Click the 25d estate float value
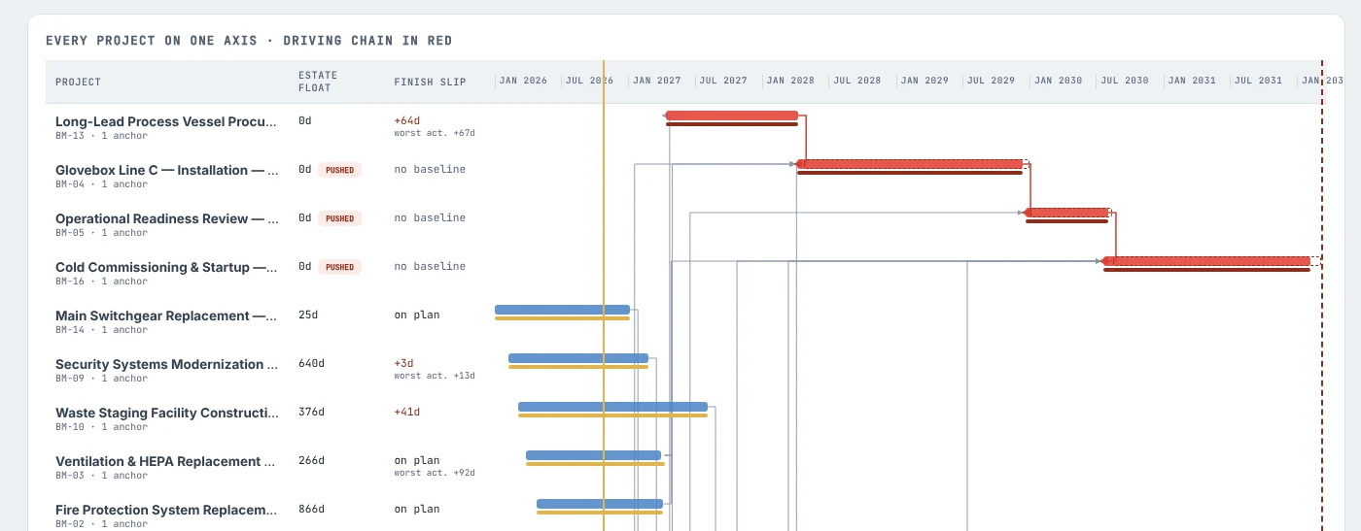The width and height of the screenshot is (1361, 531). tap(308, 315)
